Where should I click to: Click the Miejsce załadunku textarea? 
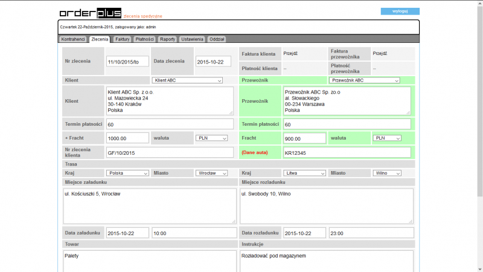click(x=150, y=206)
